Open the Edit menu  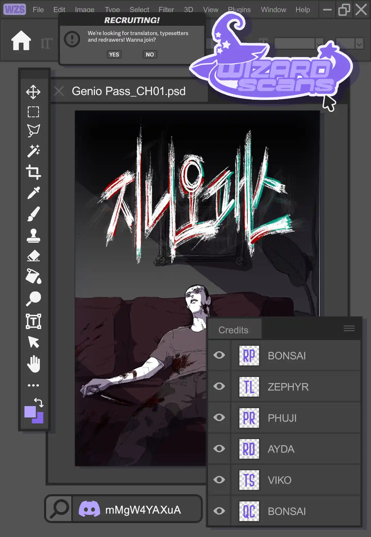coord(59,10)
